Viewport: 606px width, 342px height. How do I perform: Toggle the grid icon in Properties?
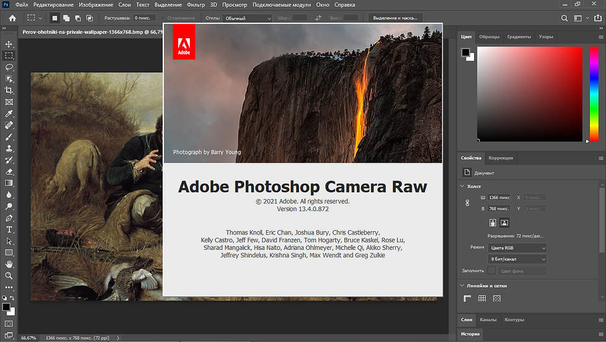click(x=482, y=298)
